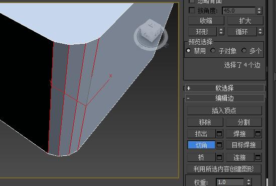Image resolution: width=276 pixels, height=186 pixels.
Task: Click the 桥 (Bridge) button
Action: (x=201, y=157)
